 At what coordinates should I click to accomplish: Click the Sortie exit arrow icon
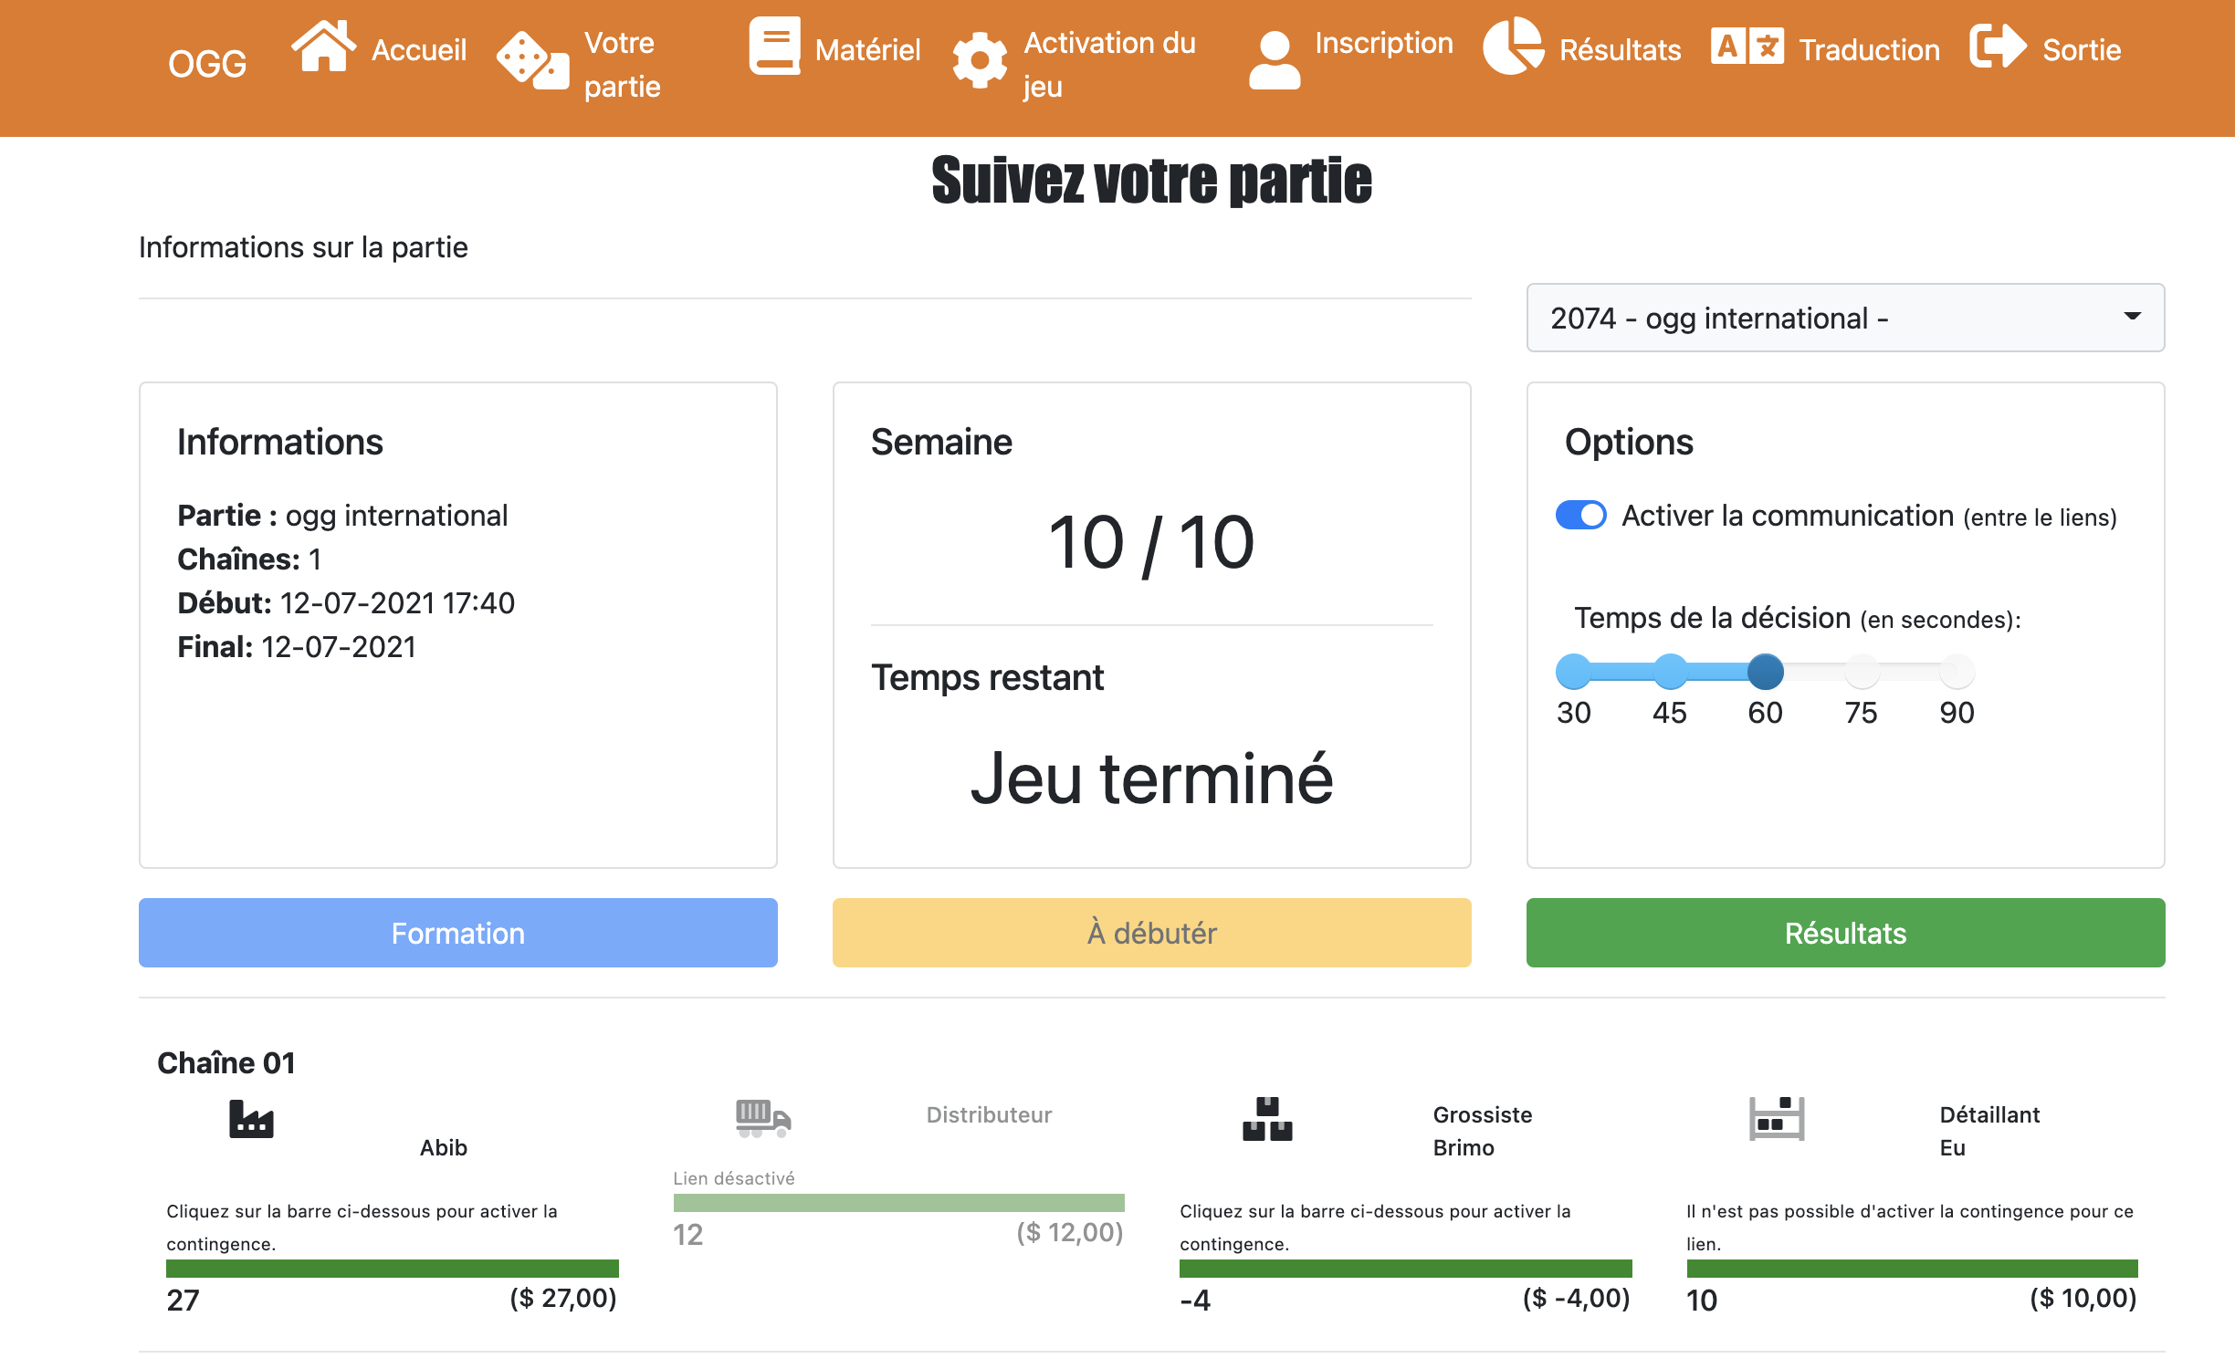(x=1998, y=46)
